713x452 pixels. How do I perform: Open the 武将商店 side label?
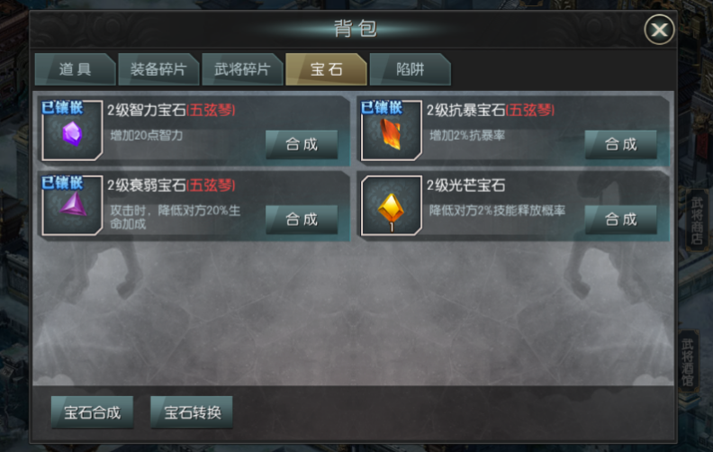pos(697,221)
